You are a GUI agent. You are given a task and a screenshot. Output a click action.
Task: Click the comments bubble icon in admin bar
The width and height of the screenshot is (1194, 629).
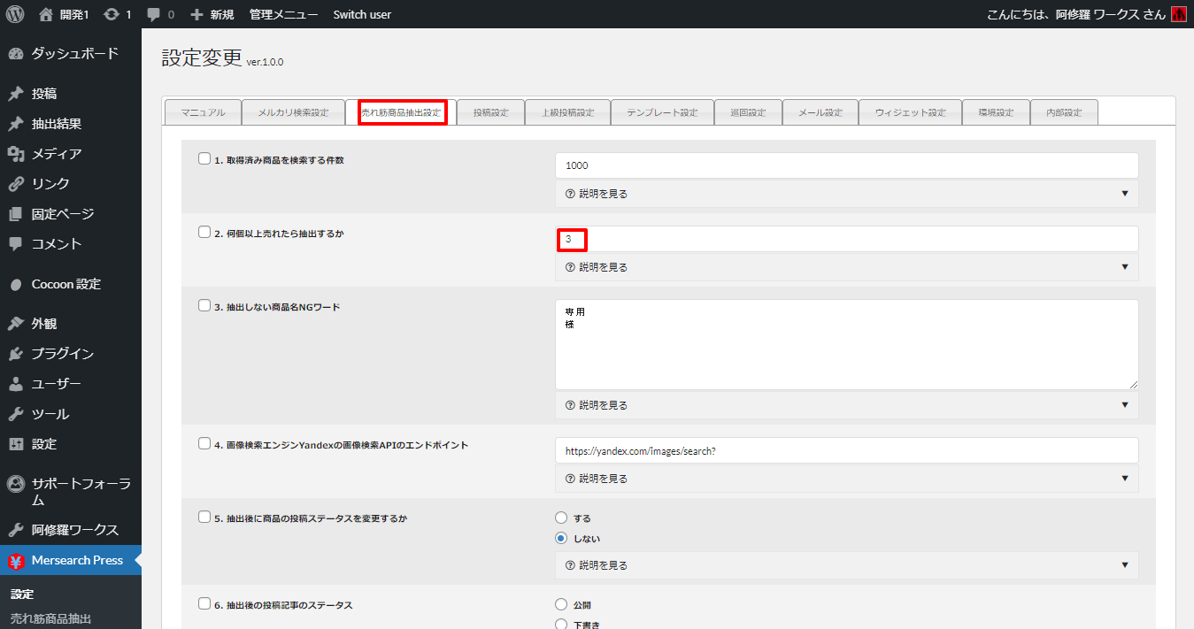154,14
